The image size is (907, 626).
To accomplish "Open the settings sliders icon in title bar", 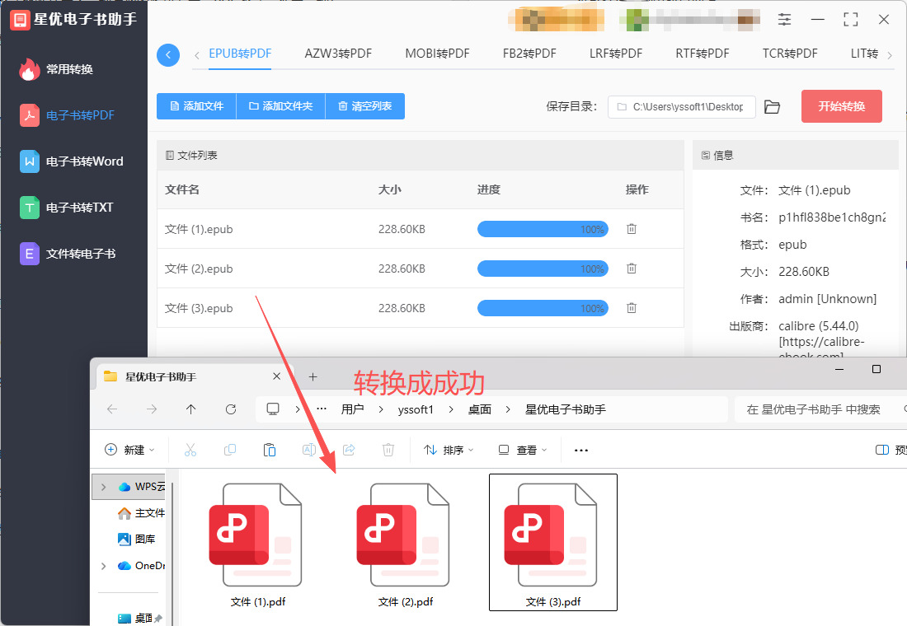I will tap(784, 19).
